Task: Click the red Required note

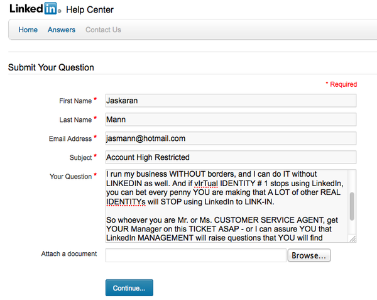Action: click(341, 84)
